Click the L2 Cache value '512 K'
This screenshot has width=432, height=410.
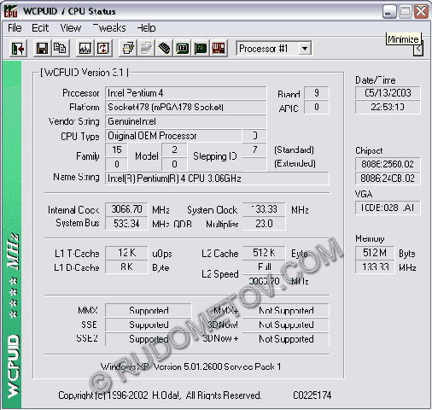tap(264, 253)
